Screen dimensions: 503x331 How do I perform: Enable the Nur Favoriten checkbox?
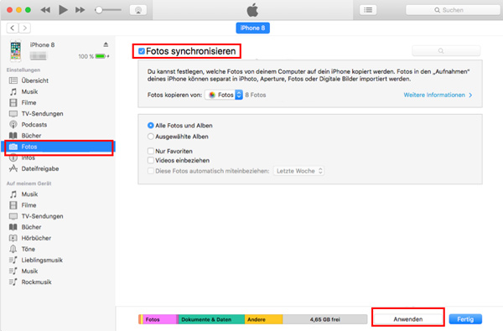150,151
